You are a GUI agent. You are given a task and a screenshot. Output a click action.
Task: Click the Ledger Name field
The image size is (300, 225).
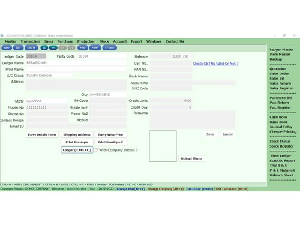(76, 63)
